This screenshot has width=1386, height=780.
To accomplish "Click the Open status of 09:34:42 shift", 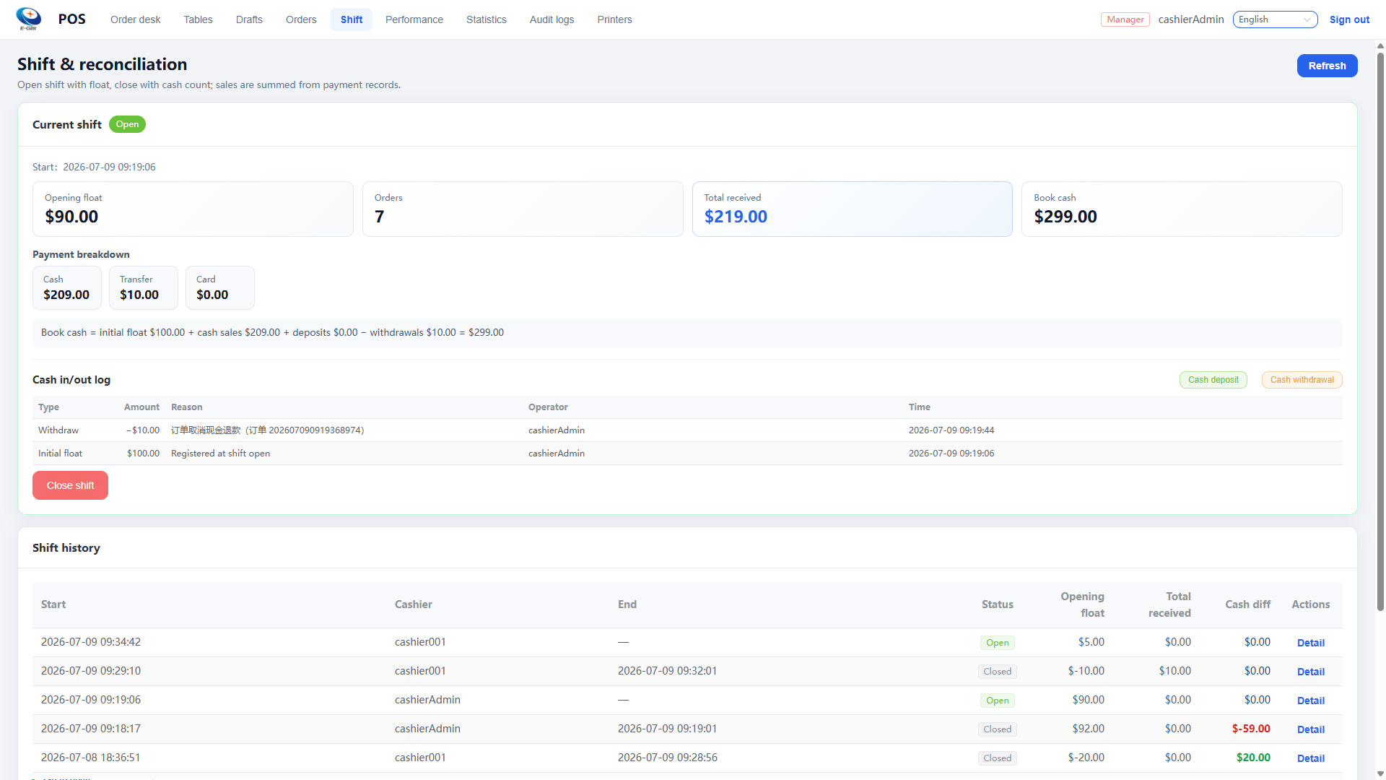I will pyautogui.click(x=997, y=643).
